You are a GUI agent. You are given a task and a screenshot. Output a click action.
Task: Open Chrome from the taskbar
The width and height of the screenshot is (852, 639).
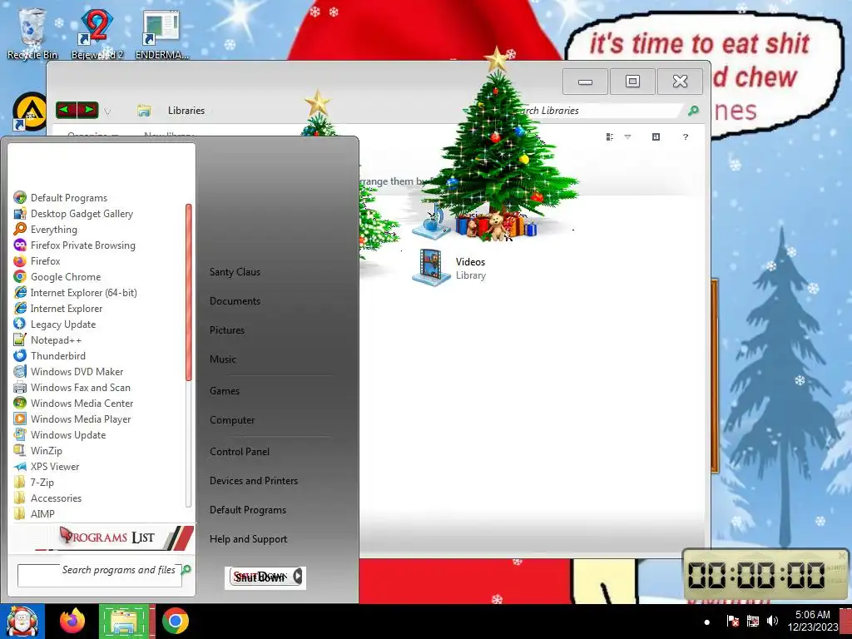[x=175, y=621]
